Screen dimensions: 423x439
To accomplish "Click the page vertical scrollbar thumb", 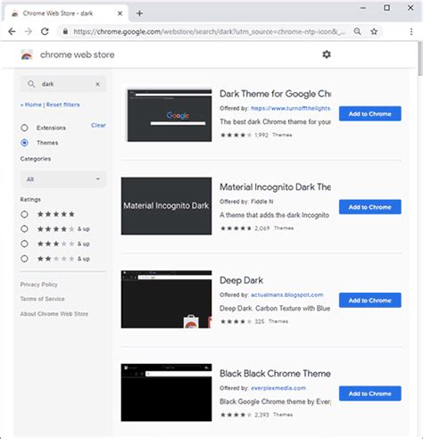I will click(x=420, y=59).
